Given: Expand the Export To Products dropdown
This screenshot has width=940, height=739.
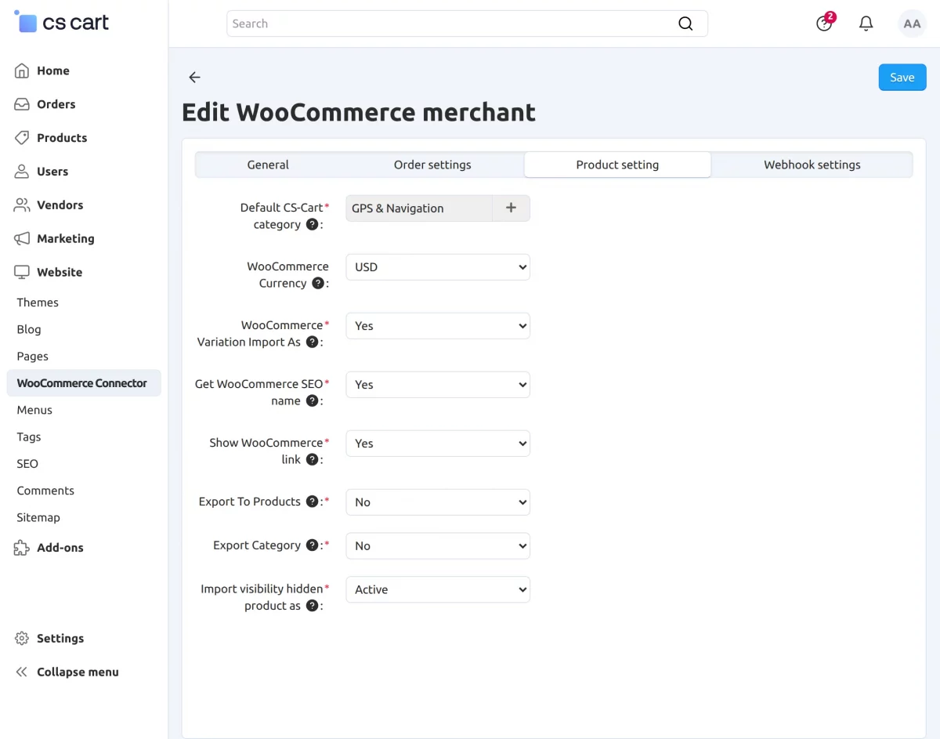Looking at the screenshot, I should coord(438,502).
